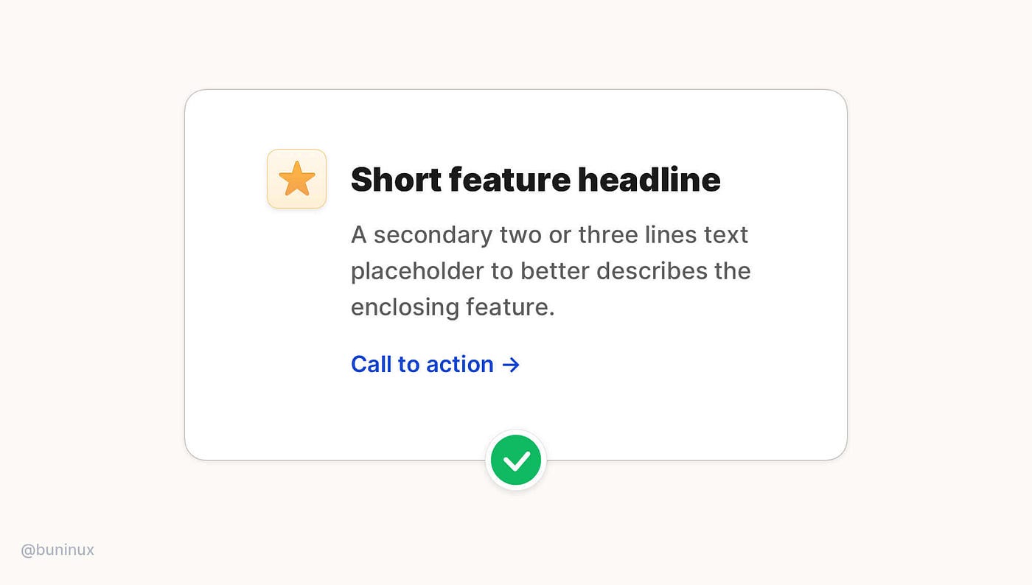Open details using the Call to action arrow
1032x585 pixels.
pos(512,364)
